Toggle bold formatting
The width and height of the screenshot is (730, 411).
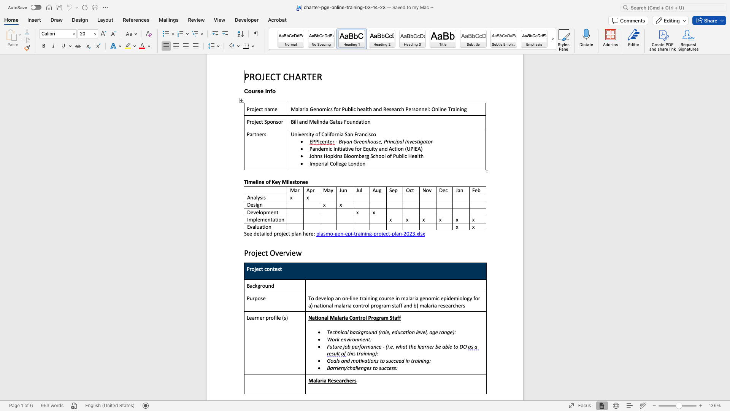[x=44, y=46]
